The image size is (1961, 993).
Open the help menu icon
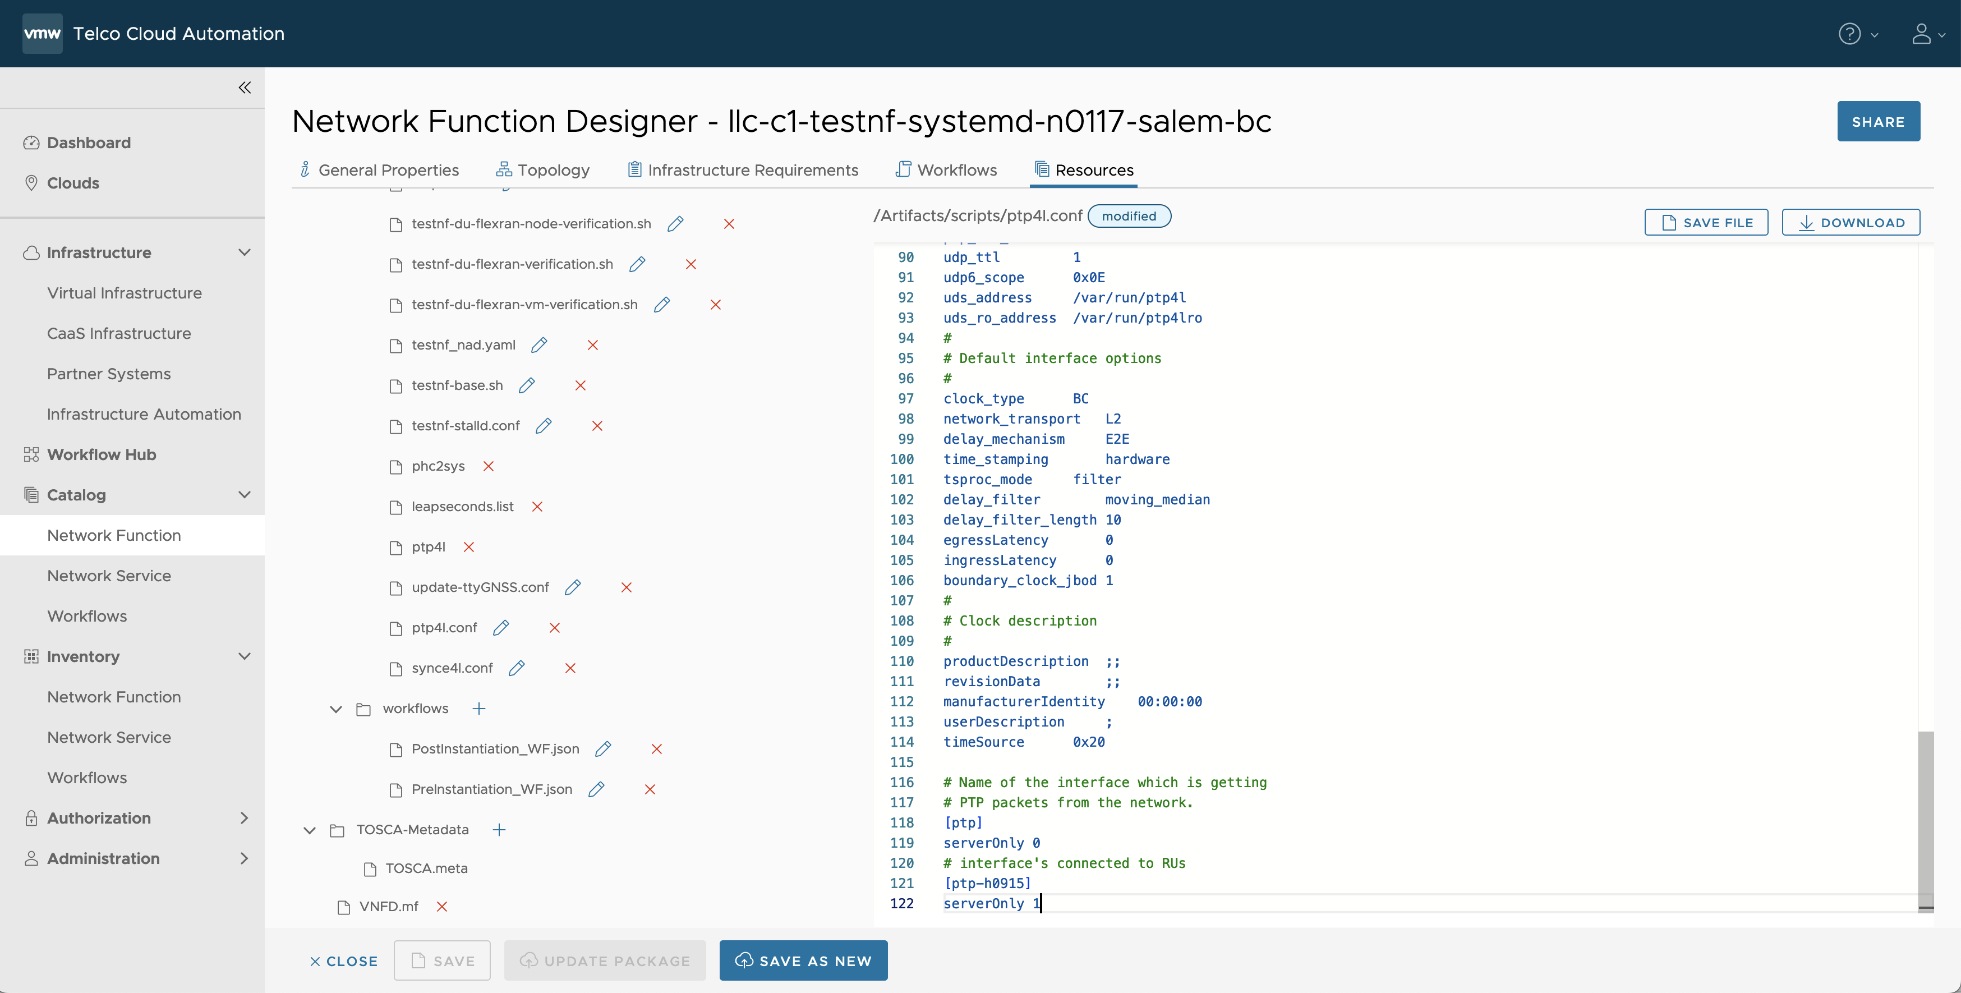1849,34
